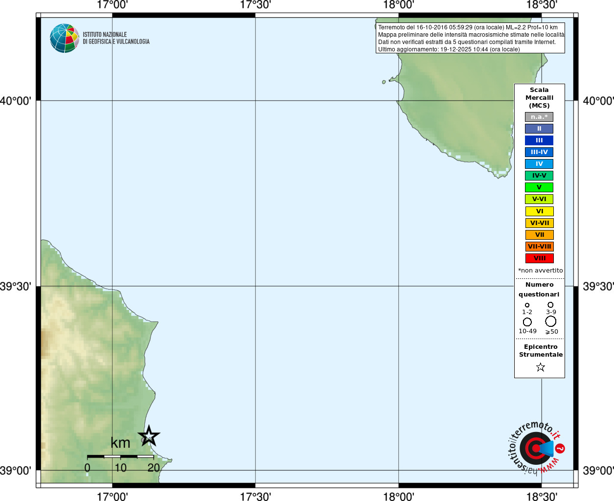Viewport: 614px width, 501px height.
Task: Click the haisentitoilterremoto.it target logo
Action: pos(536,448)
